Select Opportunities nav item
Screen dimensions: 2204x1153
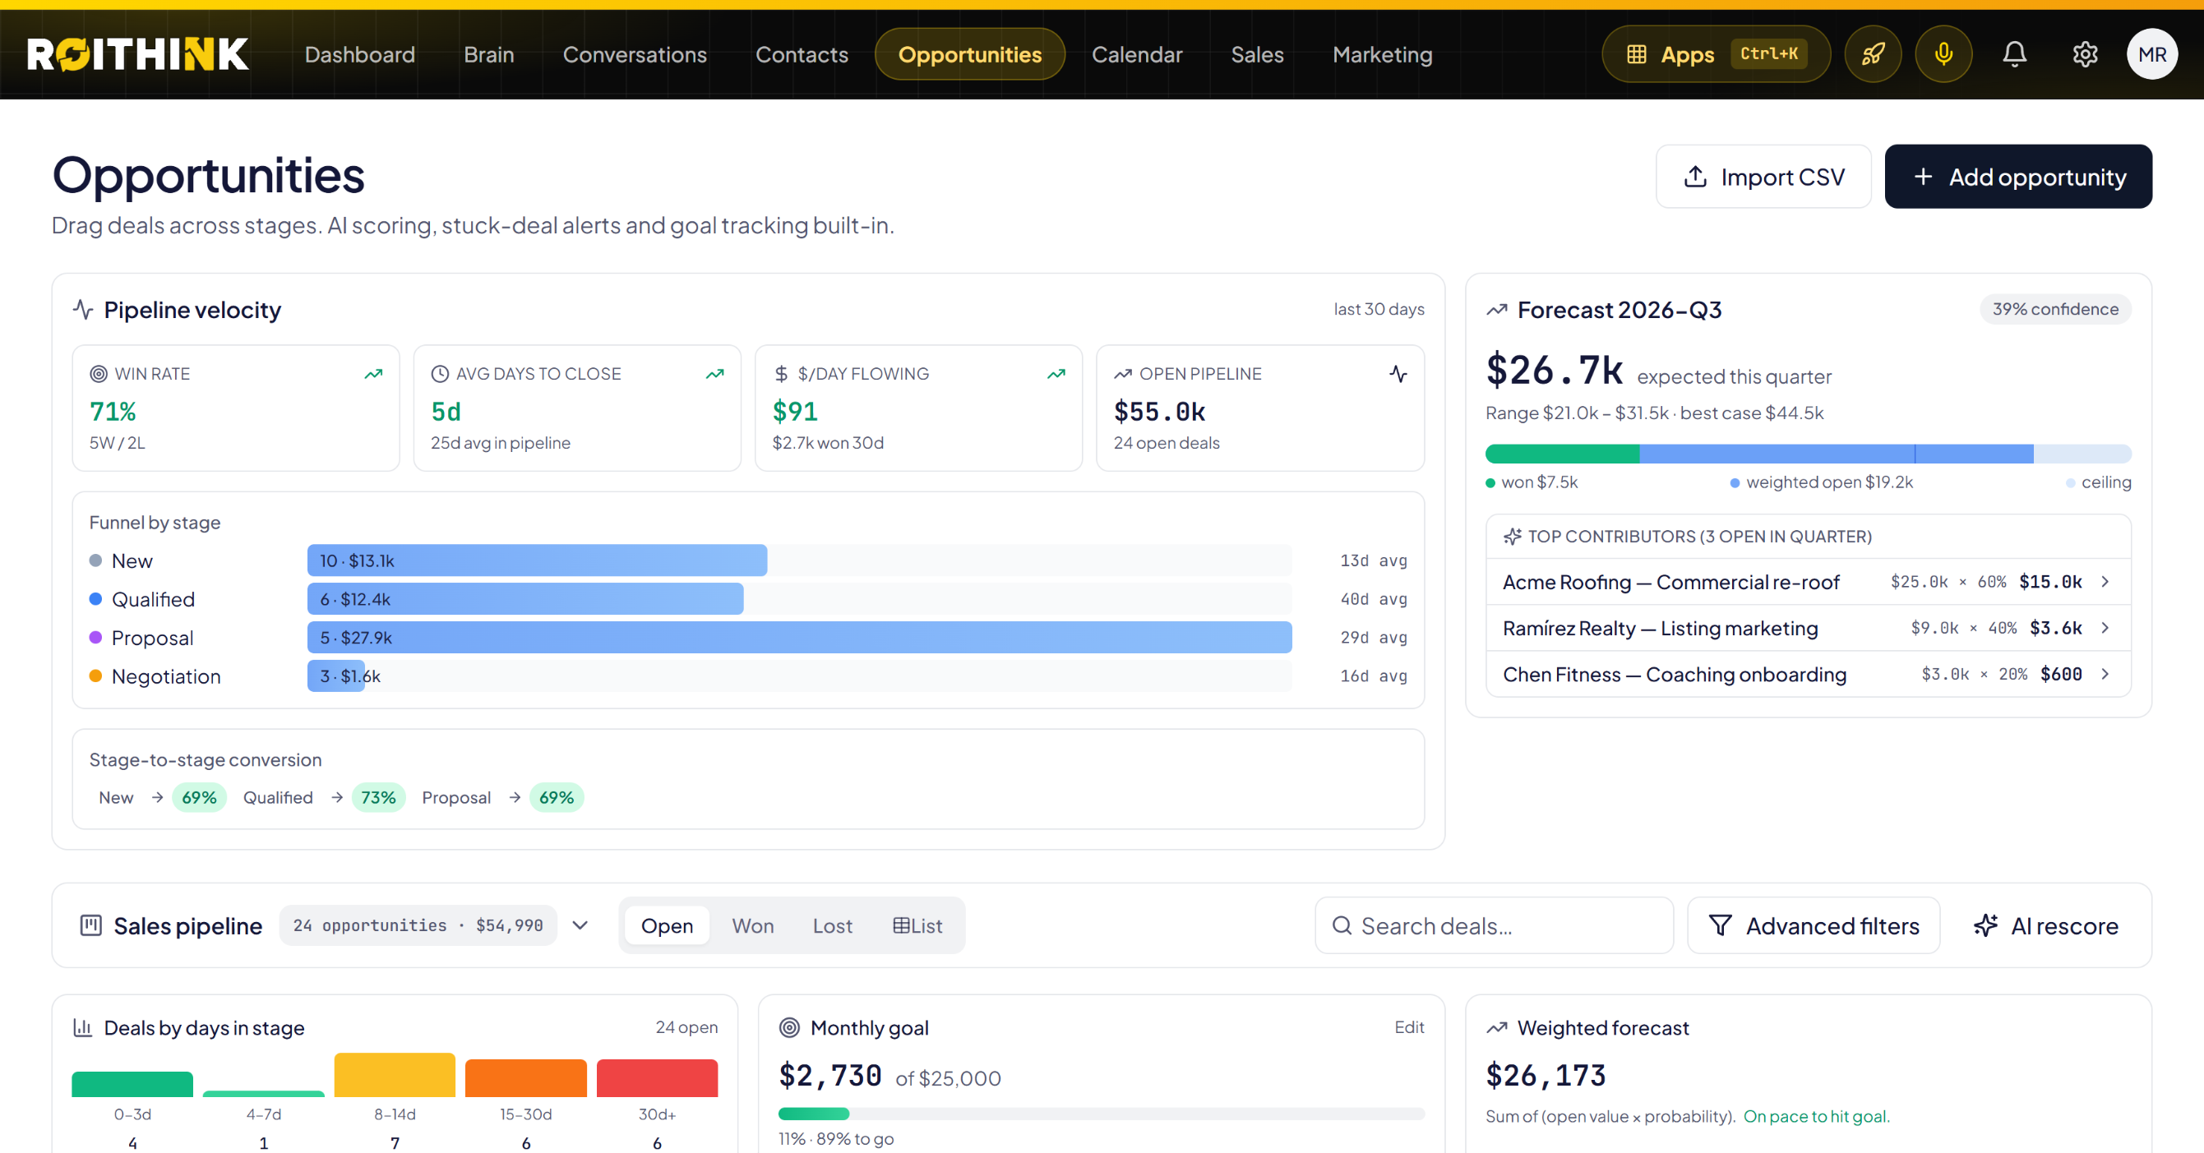(969, 55)
